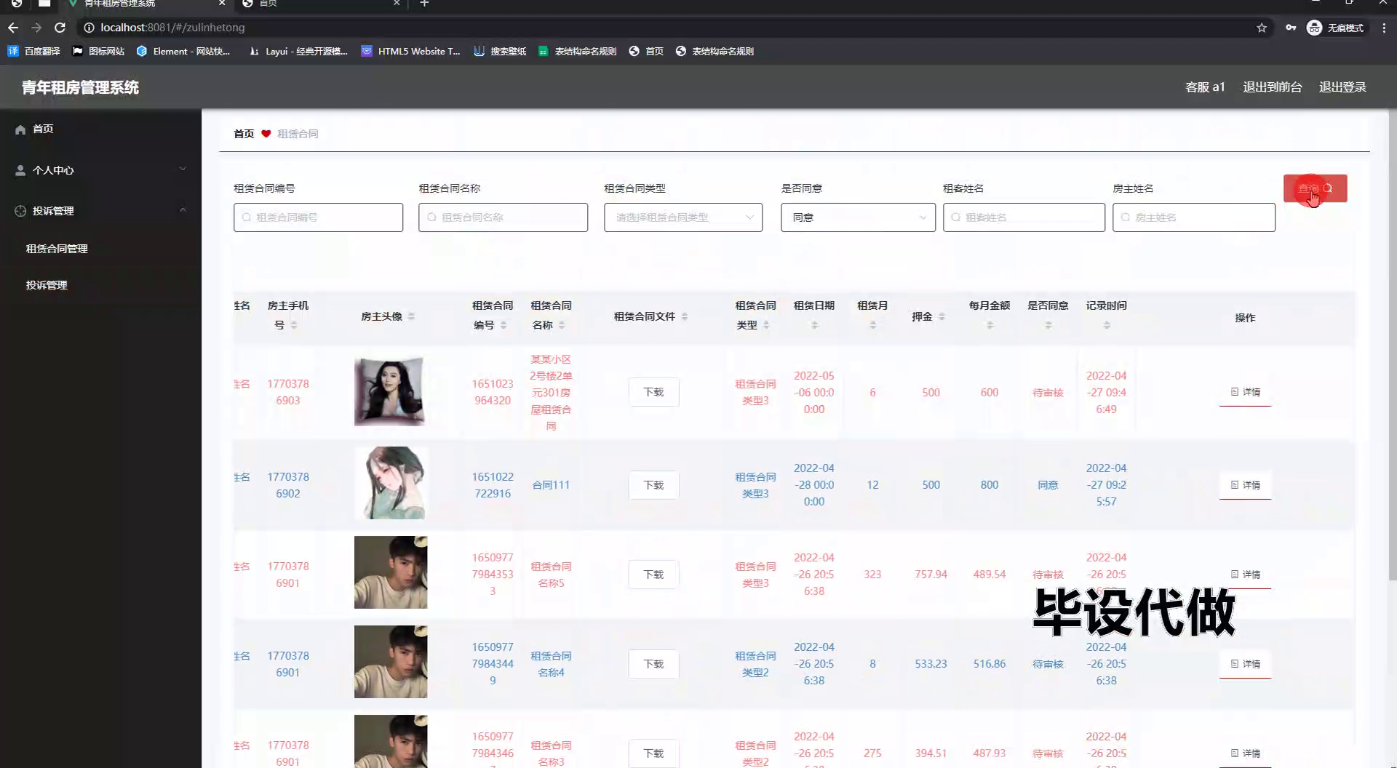Click the browser forward arrow
Viewport: 1397px width, 768px height.
(36, 28)
